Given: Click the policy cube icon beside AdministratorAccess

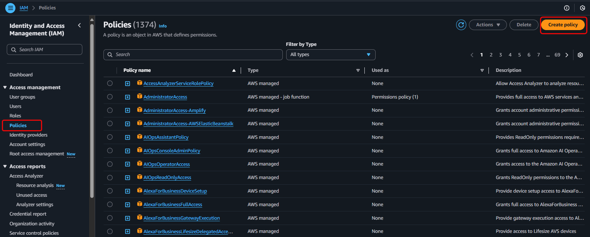Looking at the screenshot, I should pos(140,96).
